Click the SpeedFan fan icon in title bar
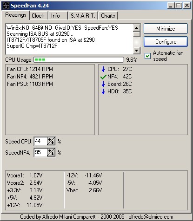Screen dimensions: 193x221 point(6,6)
